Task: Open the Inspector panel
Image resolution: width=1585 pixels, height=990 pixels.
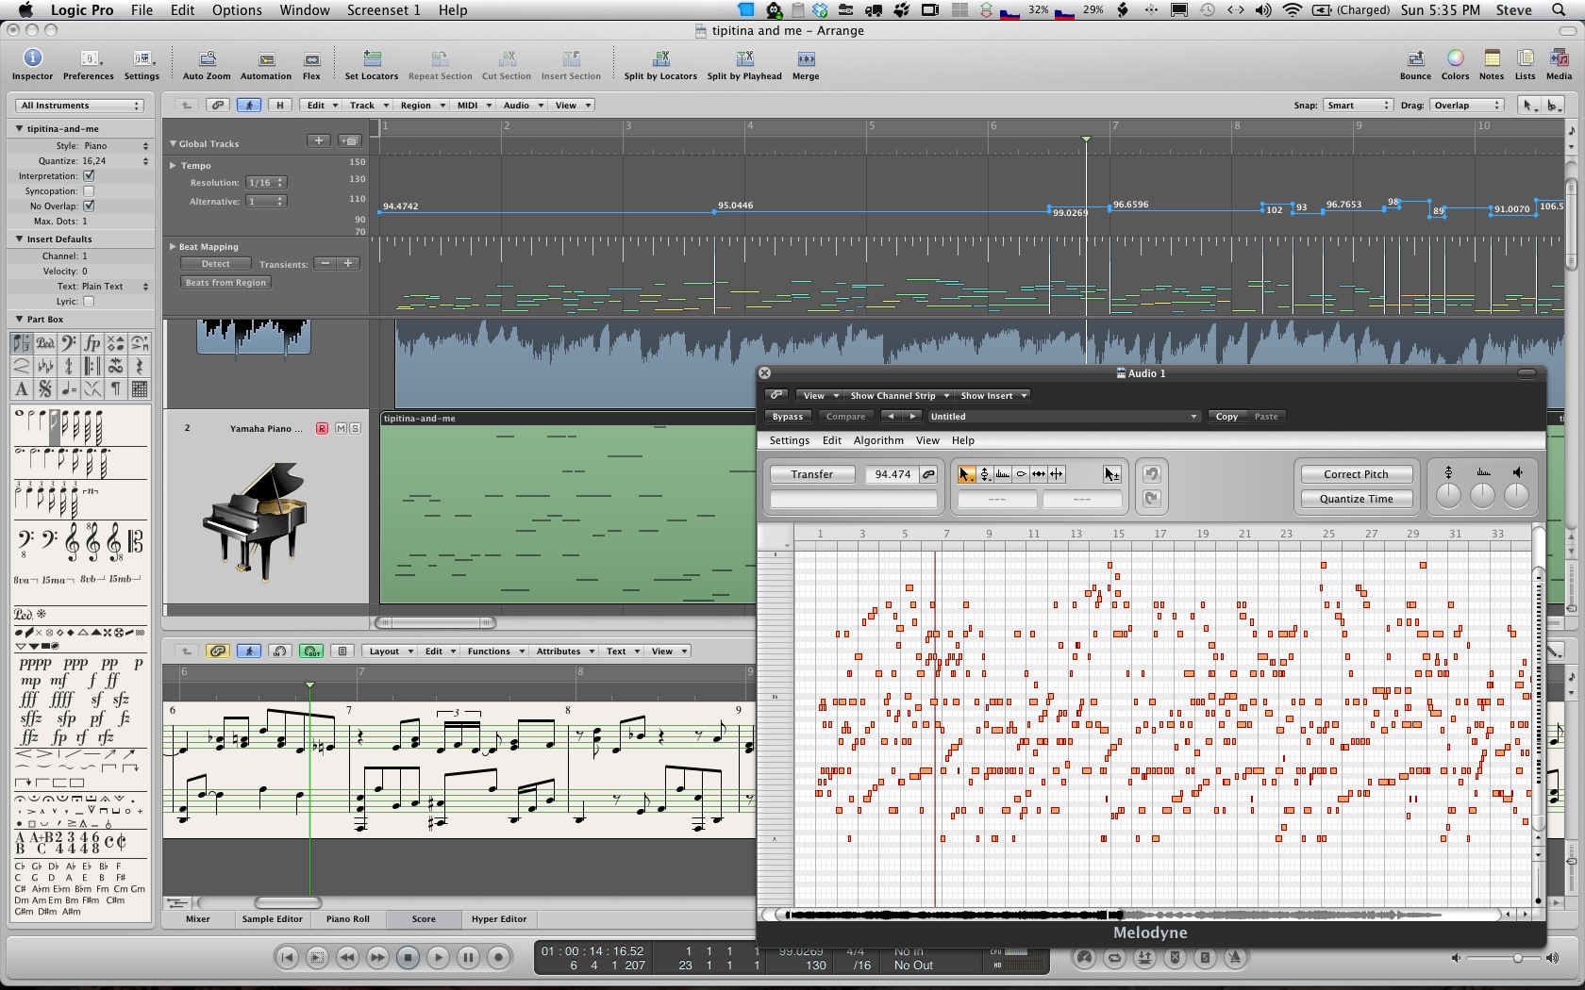Action: click(x=32, y=64)
